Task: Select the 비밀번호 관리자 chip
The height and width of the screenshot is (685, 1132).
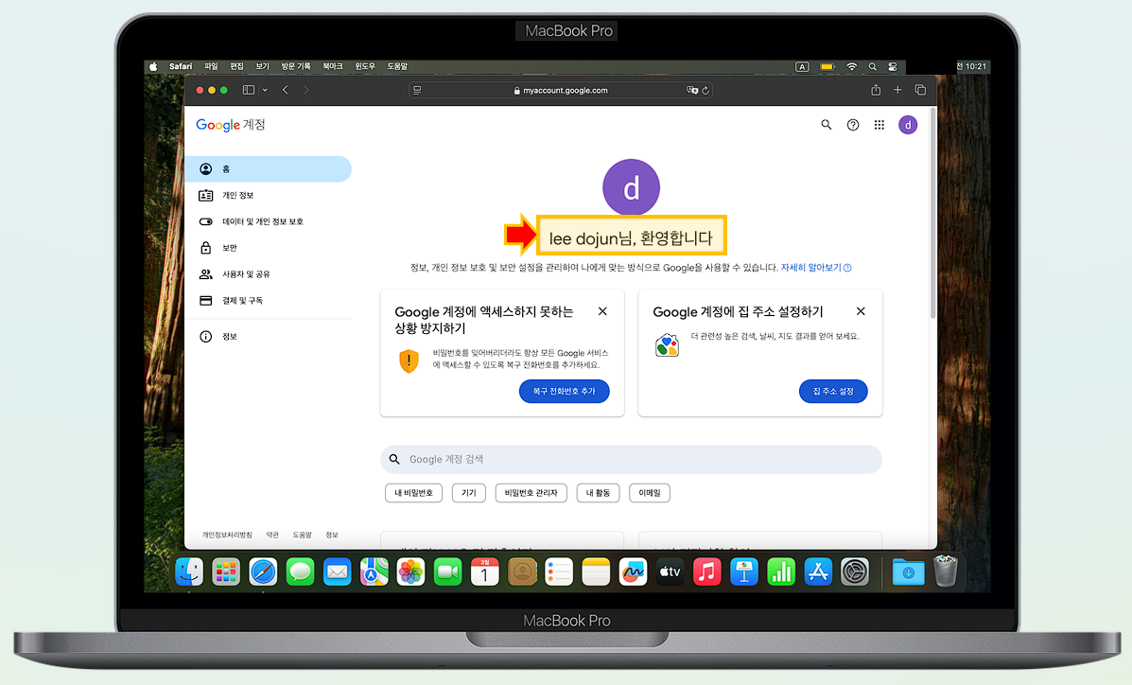Action: [x=531, y=493]
